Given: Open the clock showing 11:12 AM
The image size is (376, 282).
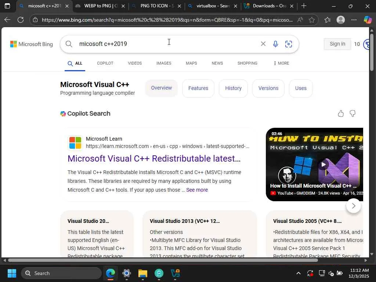Looking at the screenshot, I should coord(359,273).
